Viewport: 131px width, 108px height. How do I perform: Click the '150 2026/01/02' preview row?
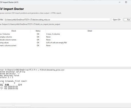click(x=9, y=88)
